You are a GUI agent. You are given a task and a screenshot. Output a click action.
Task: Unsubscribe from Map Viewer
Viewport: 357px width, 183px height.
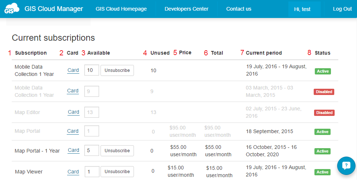click(x=117, y=172)
